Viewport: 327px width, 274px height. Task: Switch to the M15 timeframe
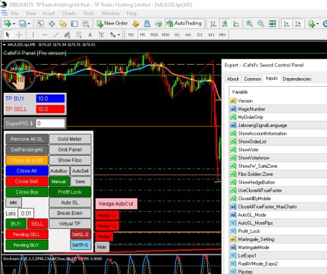click(154, 35)
